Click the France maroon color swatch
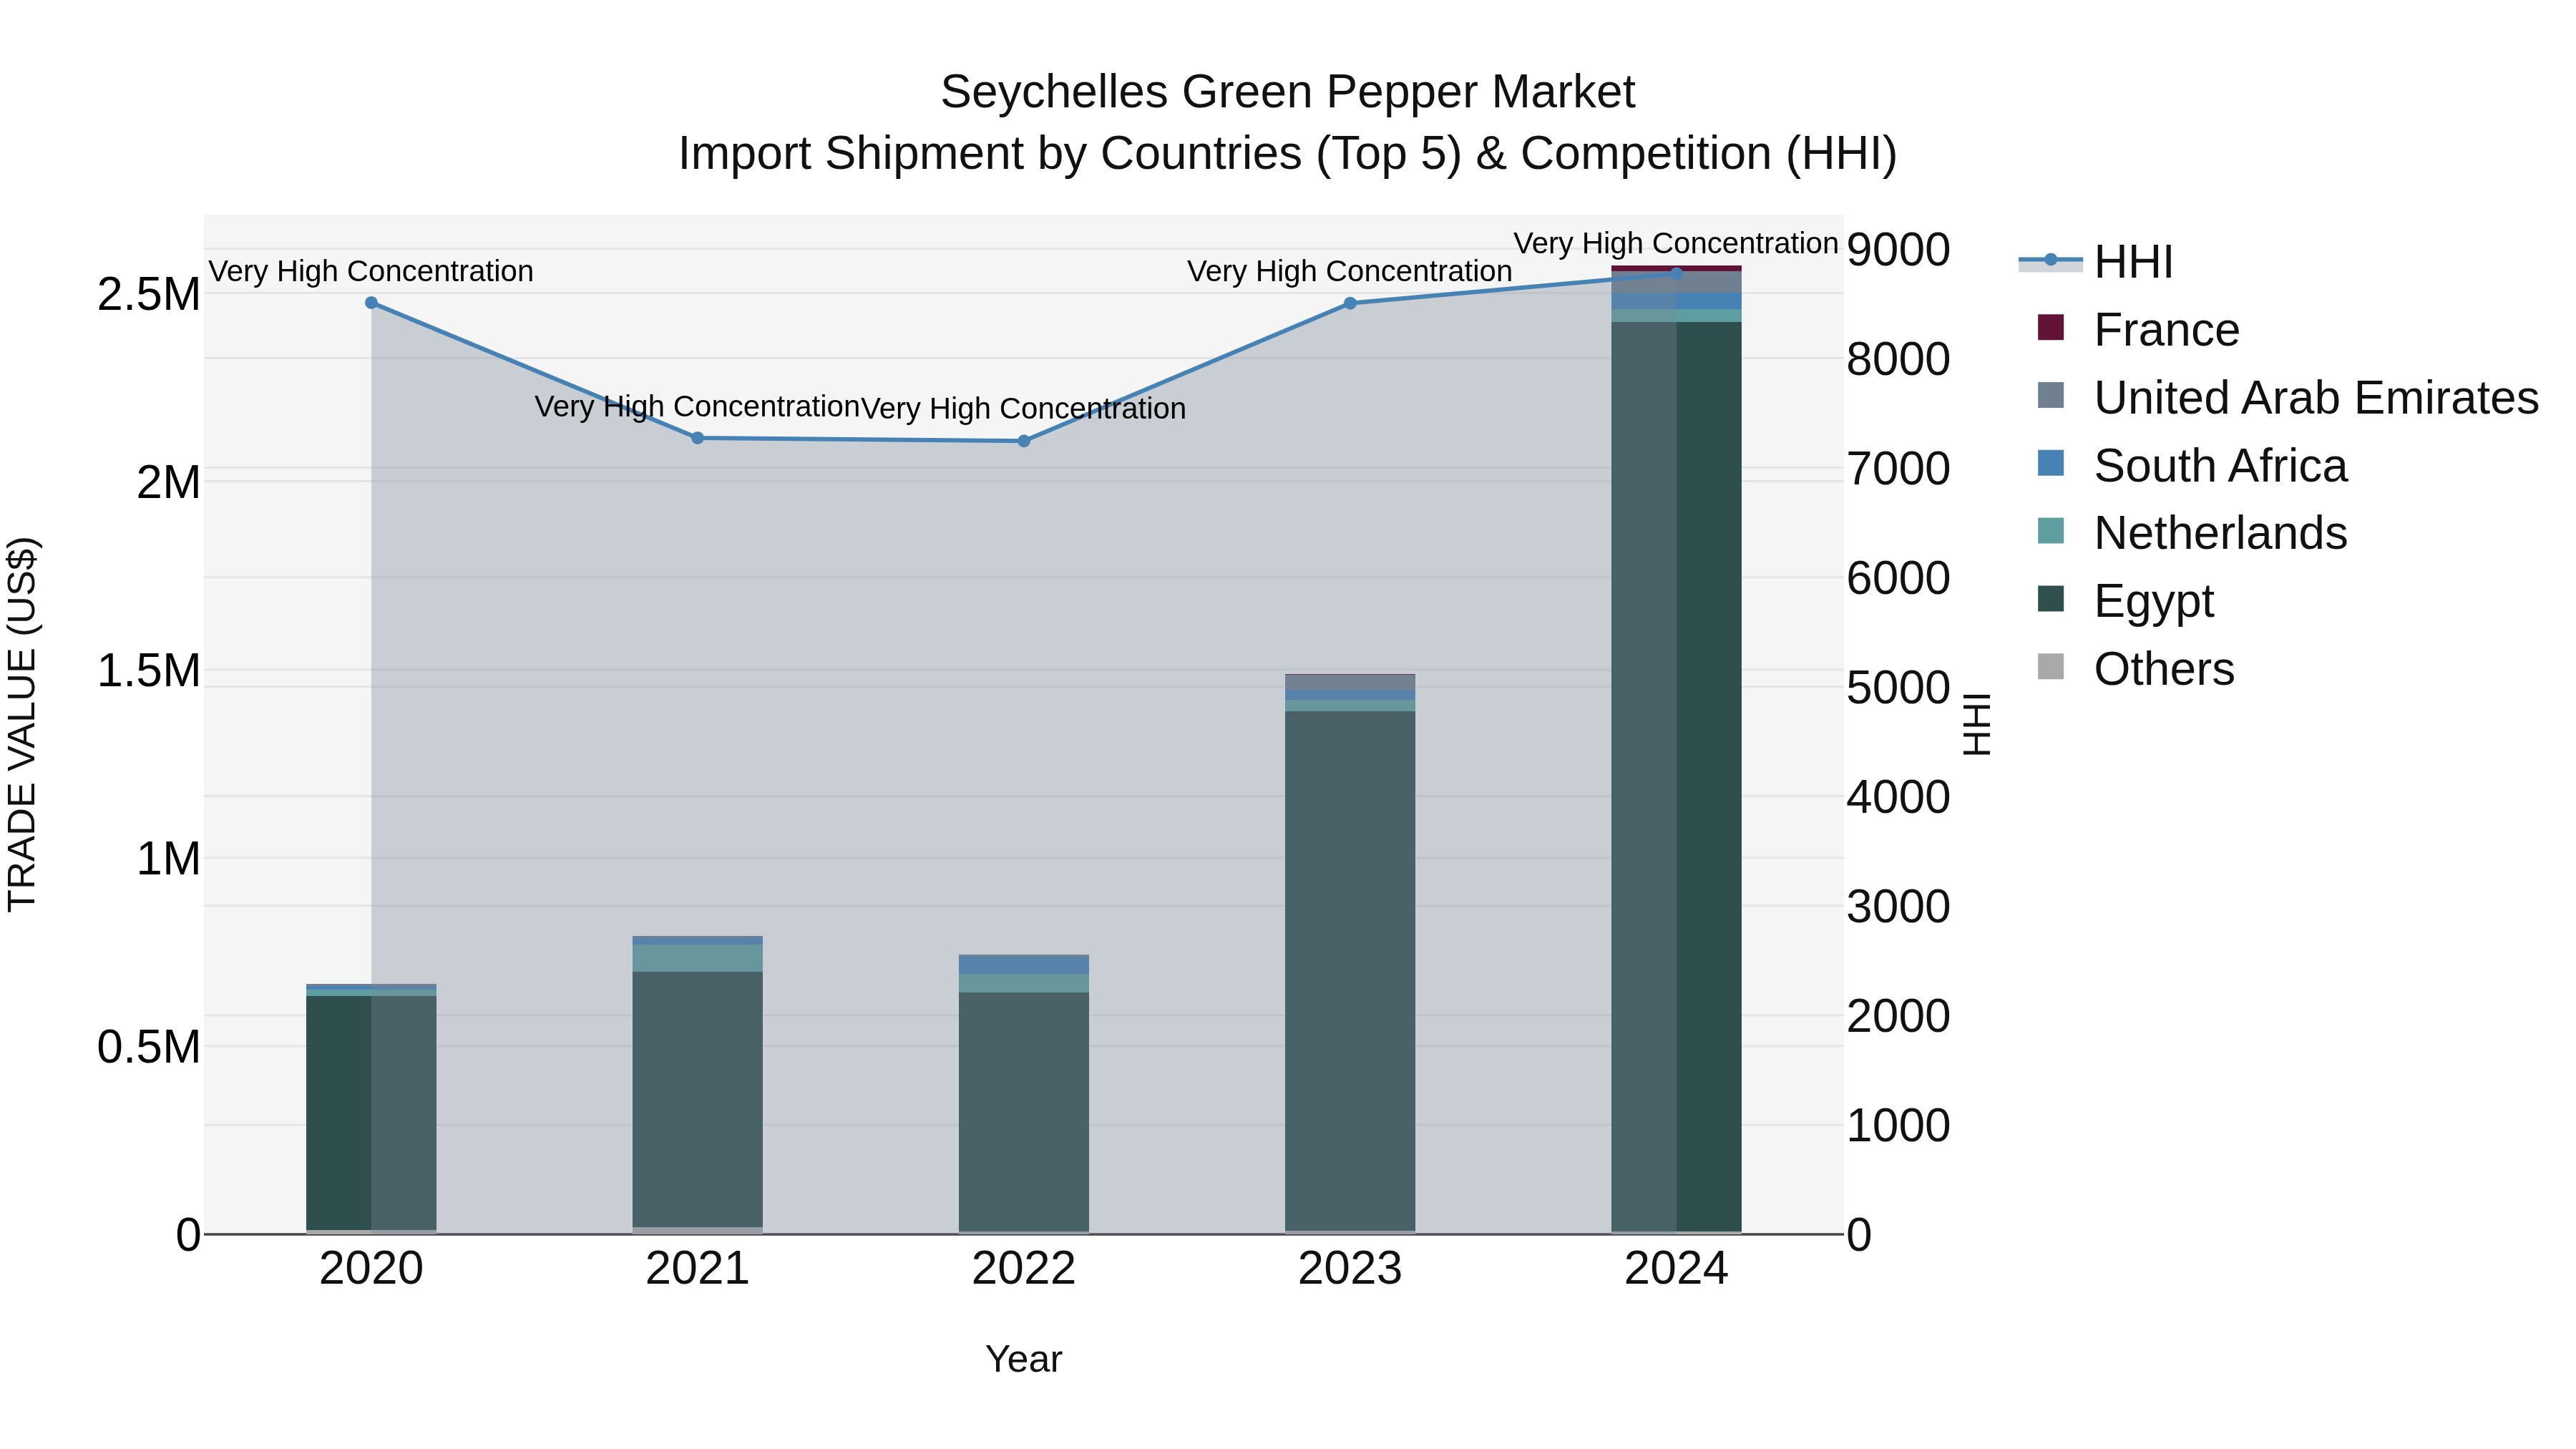 (2050, 328)
